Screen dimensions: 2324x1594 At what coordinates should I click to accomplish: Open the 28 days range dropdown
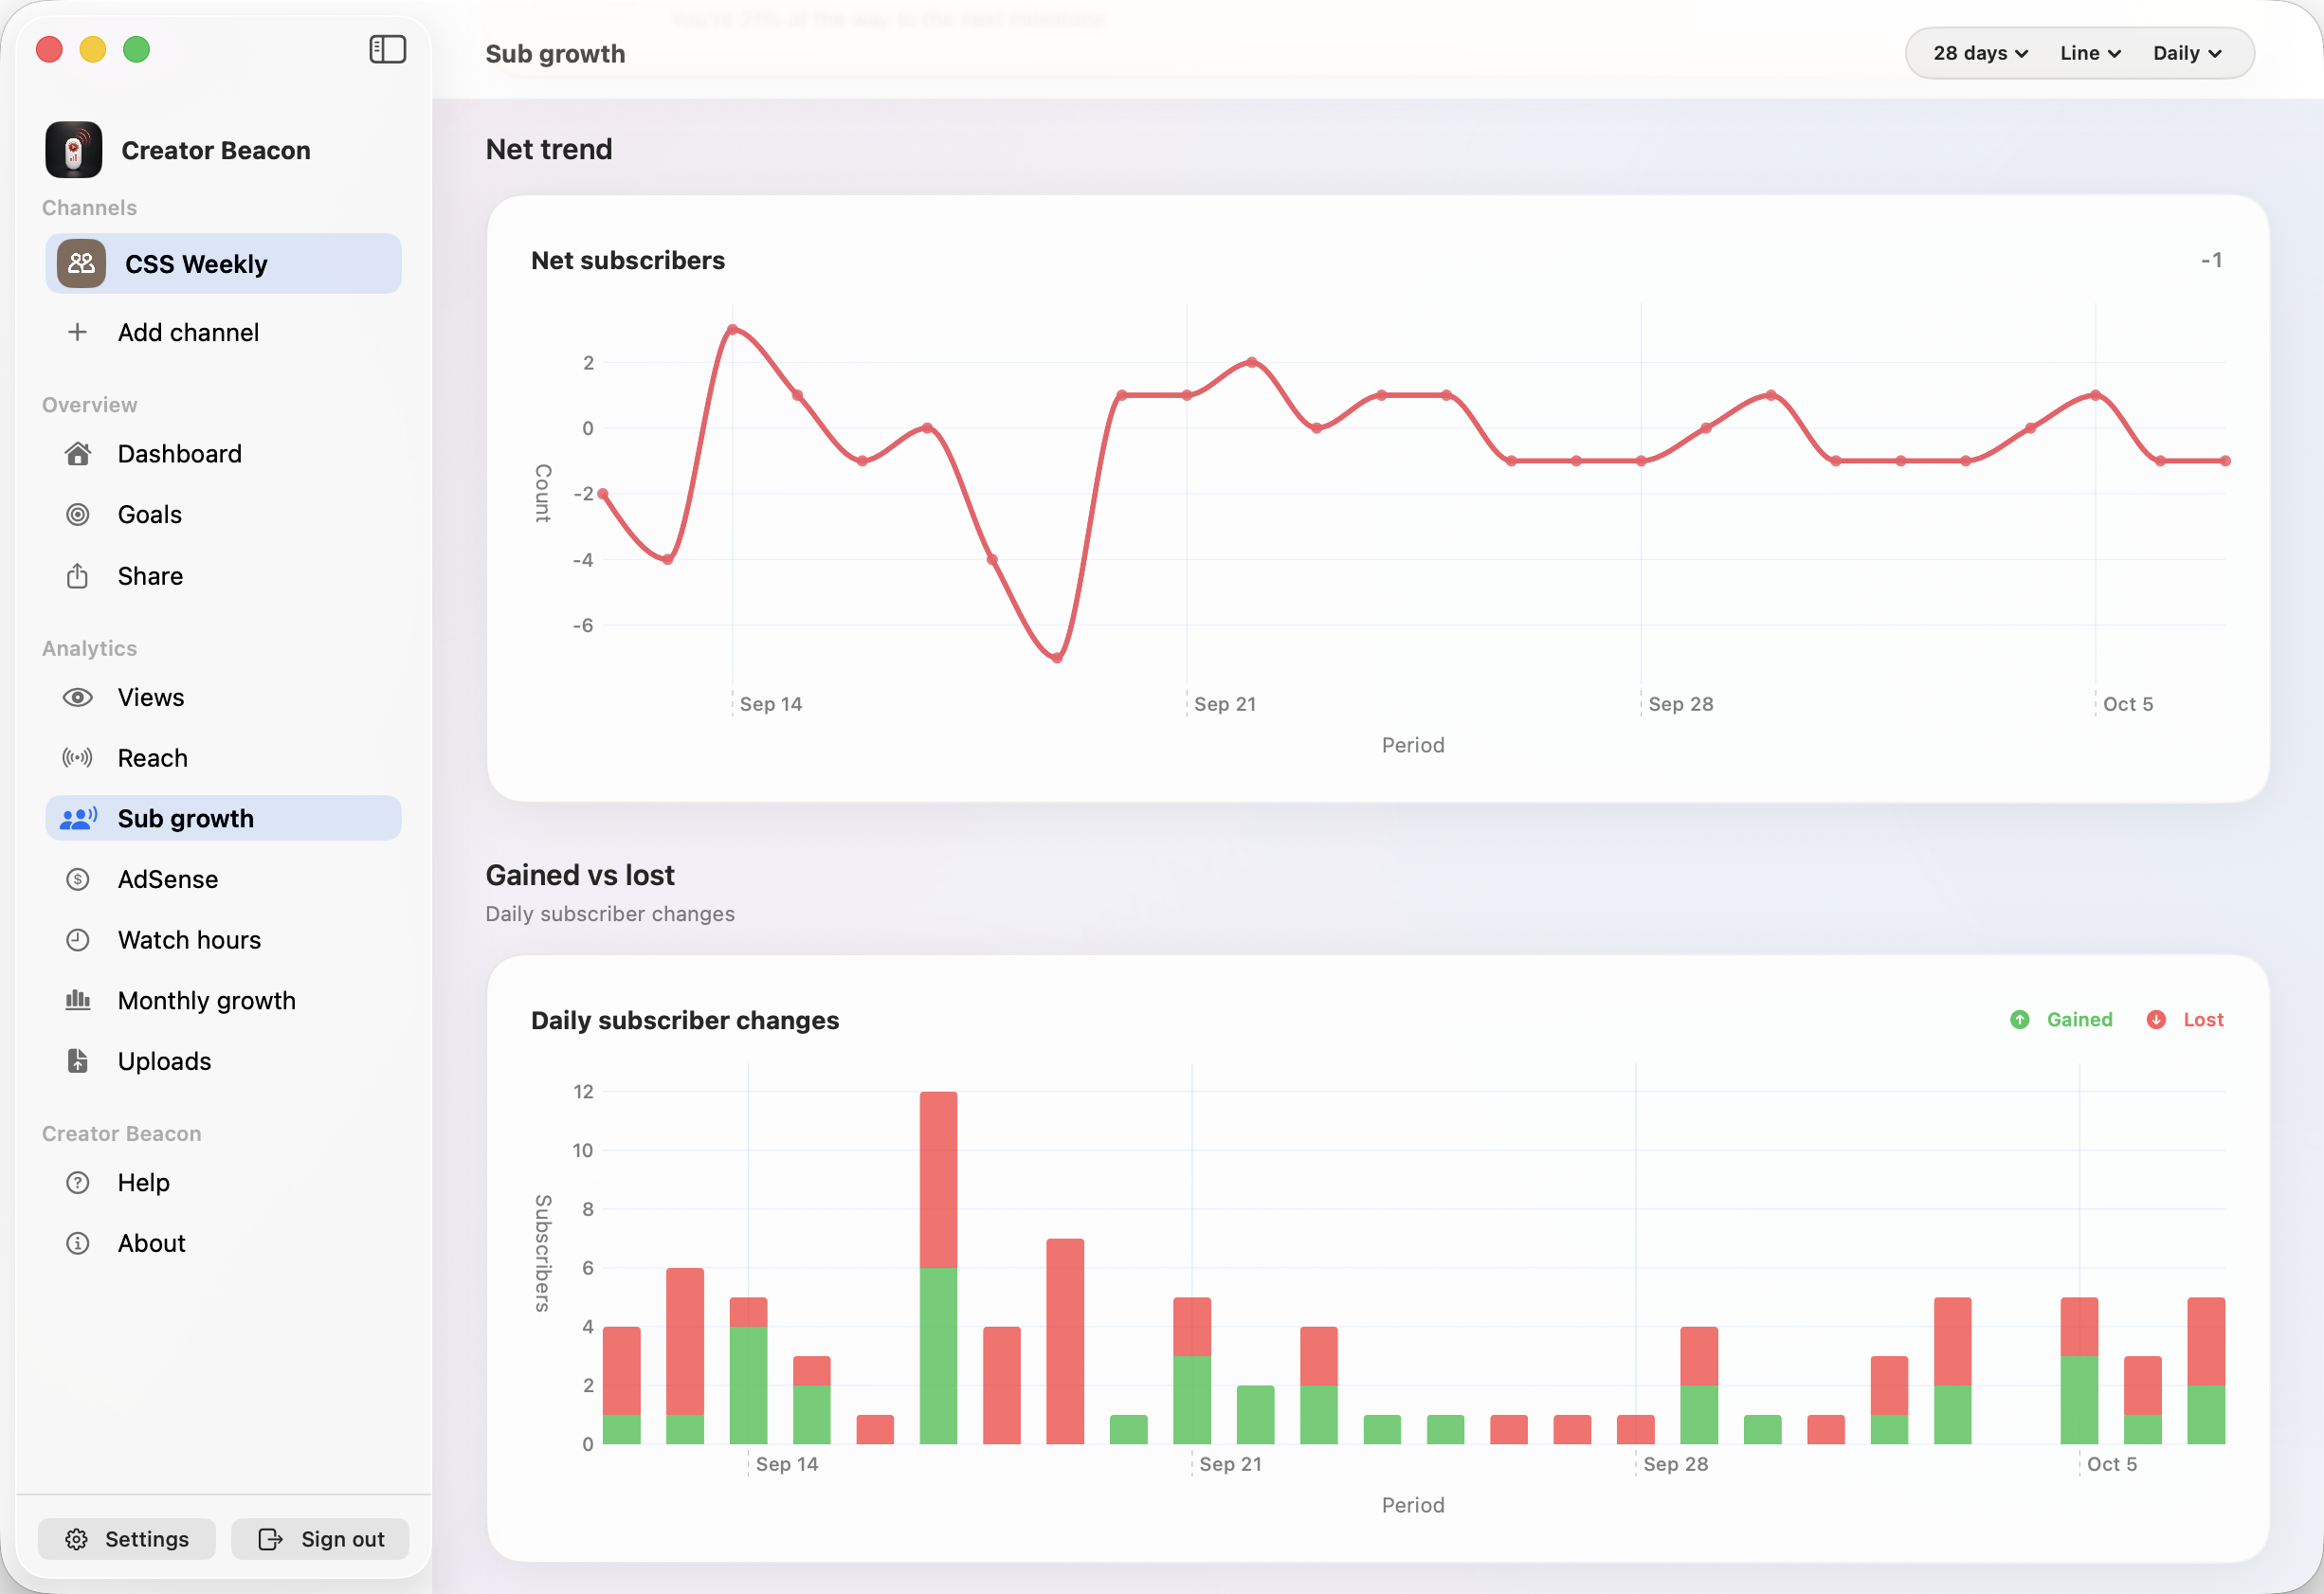pyautogui.click(x=1980, y=53)
